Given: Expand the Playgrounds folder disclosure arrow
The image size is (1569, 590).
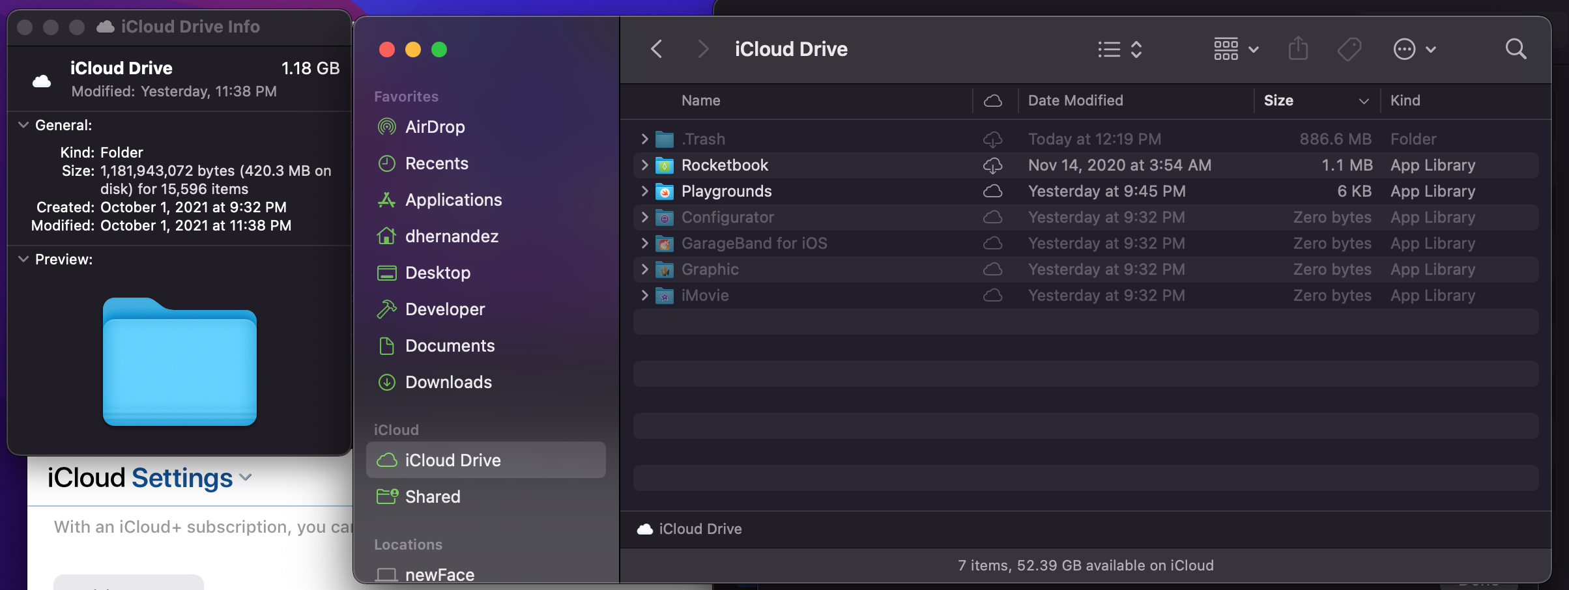Looking at the screenshot, I should tap(644, 191).
